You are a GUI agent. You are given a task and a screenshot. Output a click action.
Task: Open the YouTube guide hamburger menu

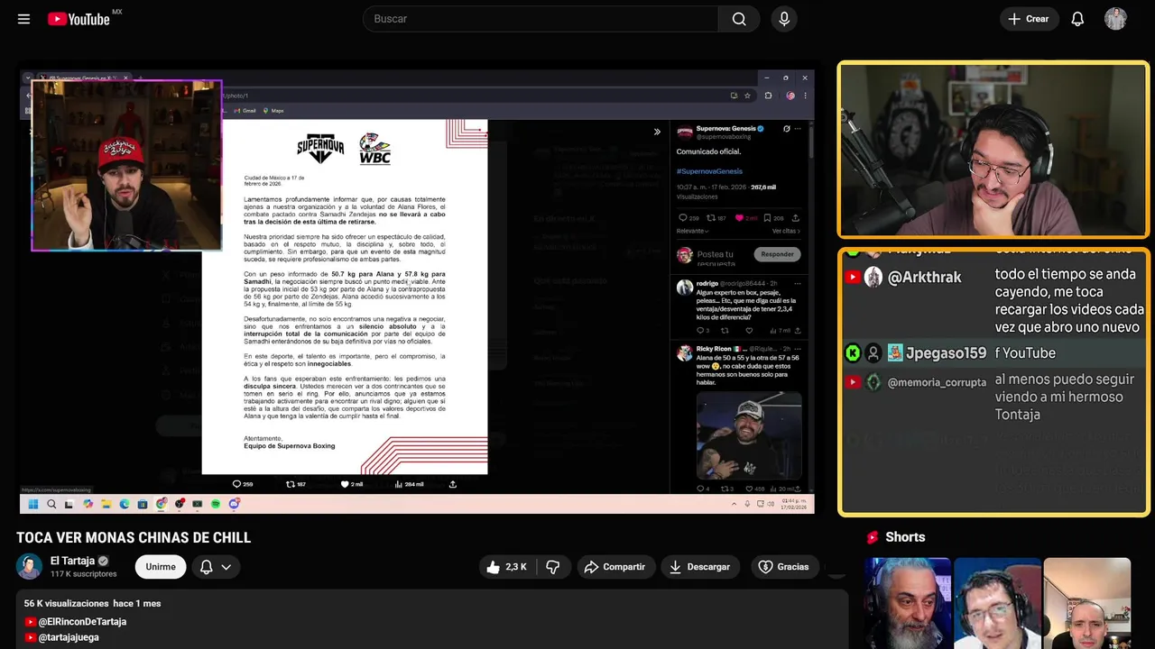(x=23, y=19)
